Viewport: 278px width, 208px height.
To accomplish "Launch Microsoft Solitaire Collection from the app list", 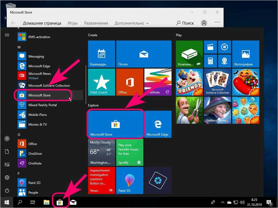I will [x=50, y=86].
